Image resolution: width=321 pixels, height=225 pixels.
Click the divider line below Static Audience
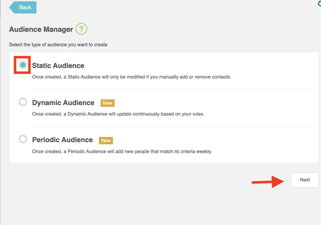pyautogui.click(x=171, y=89)
